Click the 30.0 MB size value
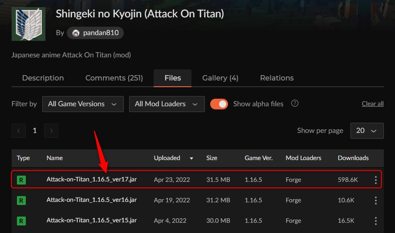 [218, 221]
